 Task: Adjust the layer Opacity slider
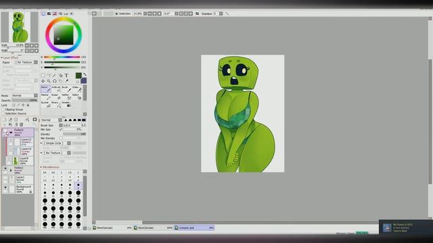click(25, 101)
